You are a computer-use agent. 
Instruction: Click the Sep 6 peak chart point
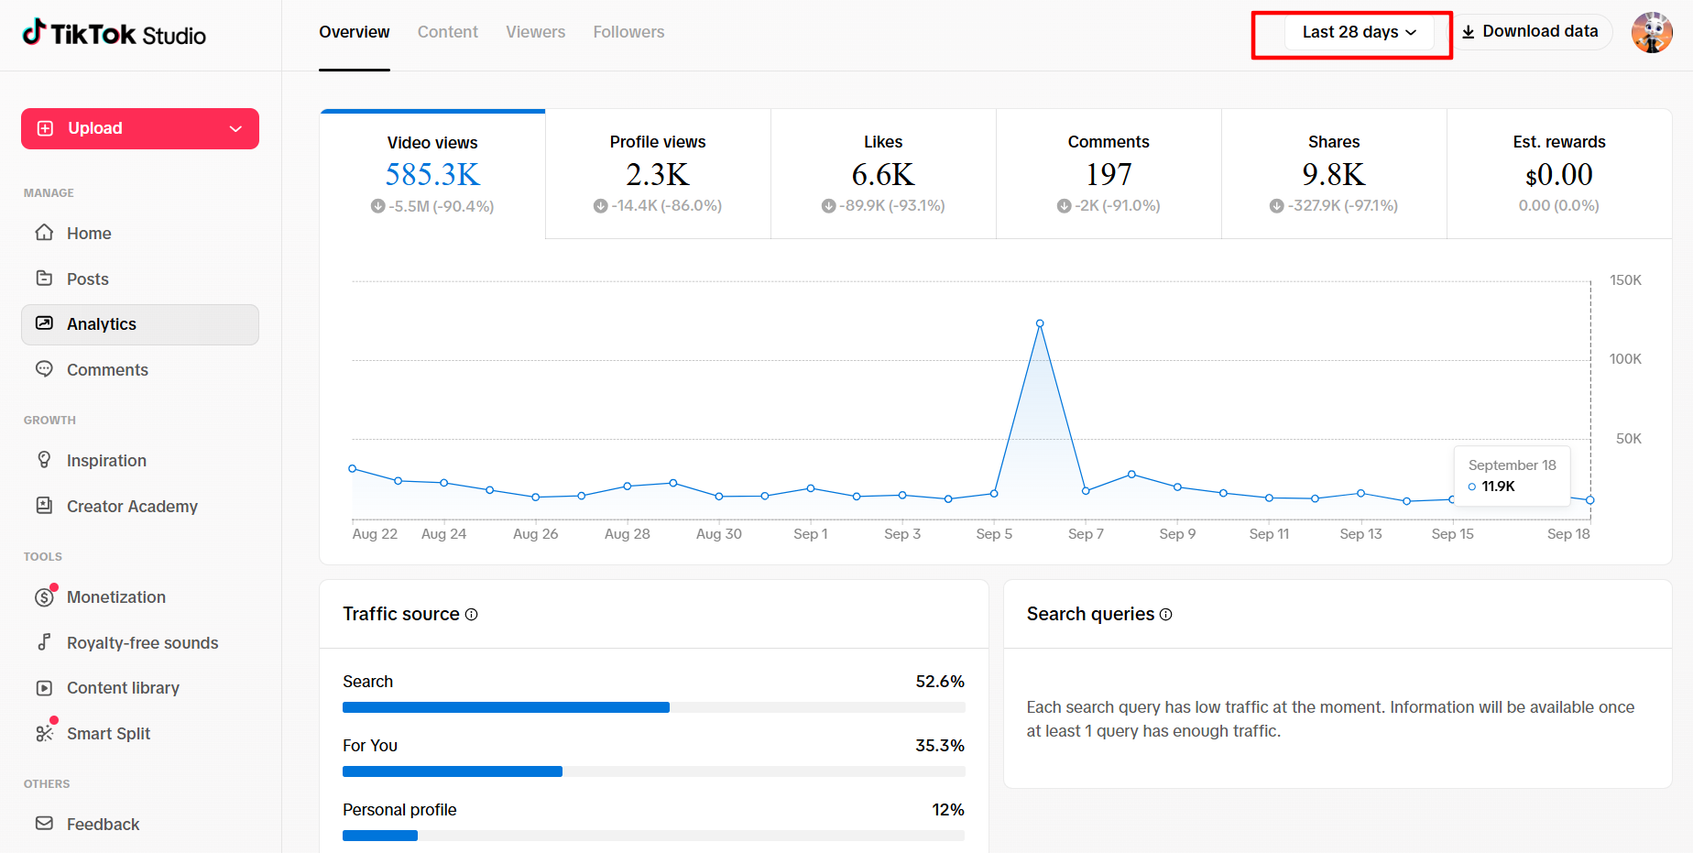pyautogui.click(x=1040, y=323)
